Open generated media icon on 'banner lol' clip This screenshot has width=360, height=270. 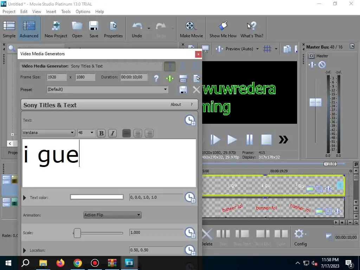319,211
